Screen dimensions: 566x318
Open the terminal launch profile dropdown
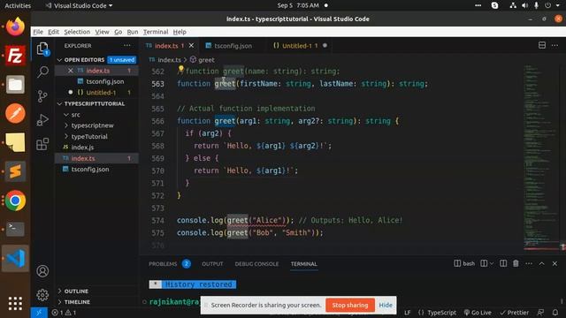(492, 263)
